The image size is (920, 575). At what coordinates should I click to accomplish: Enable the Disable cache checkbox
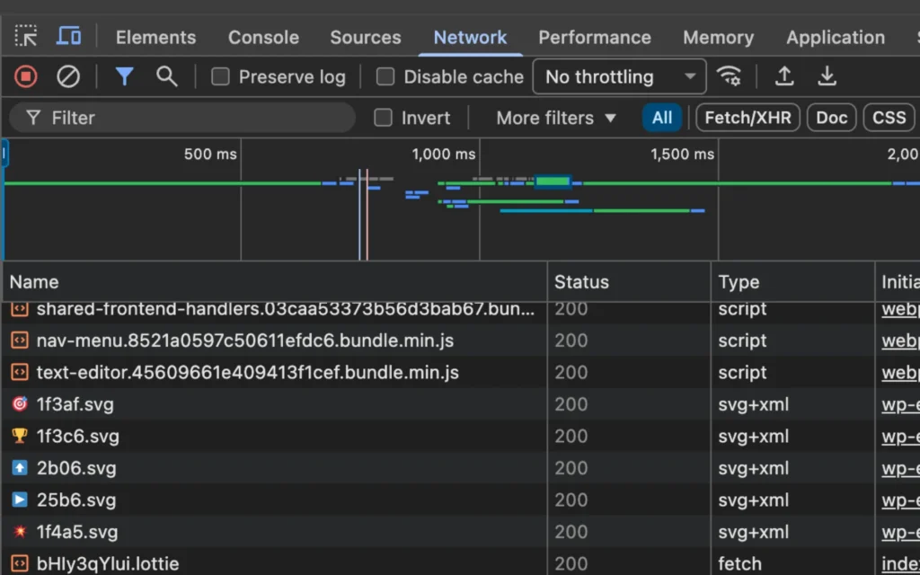click(385, 77)
